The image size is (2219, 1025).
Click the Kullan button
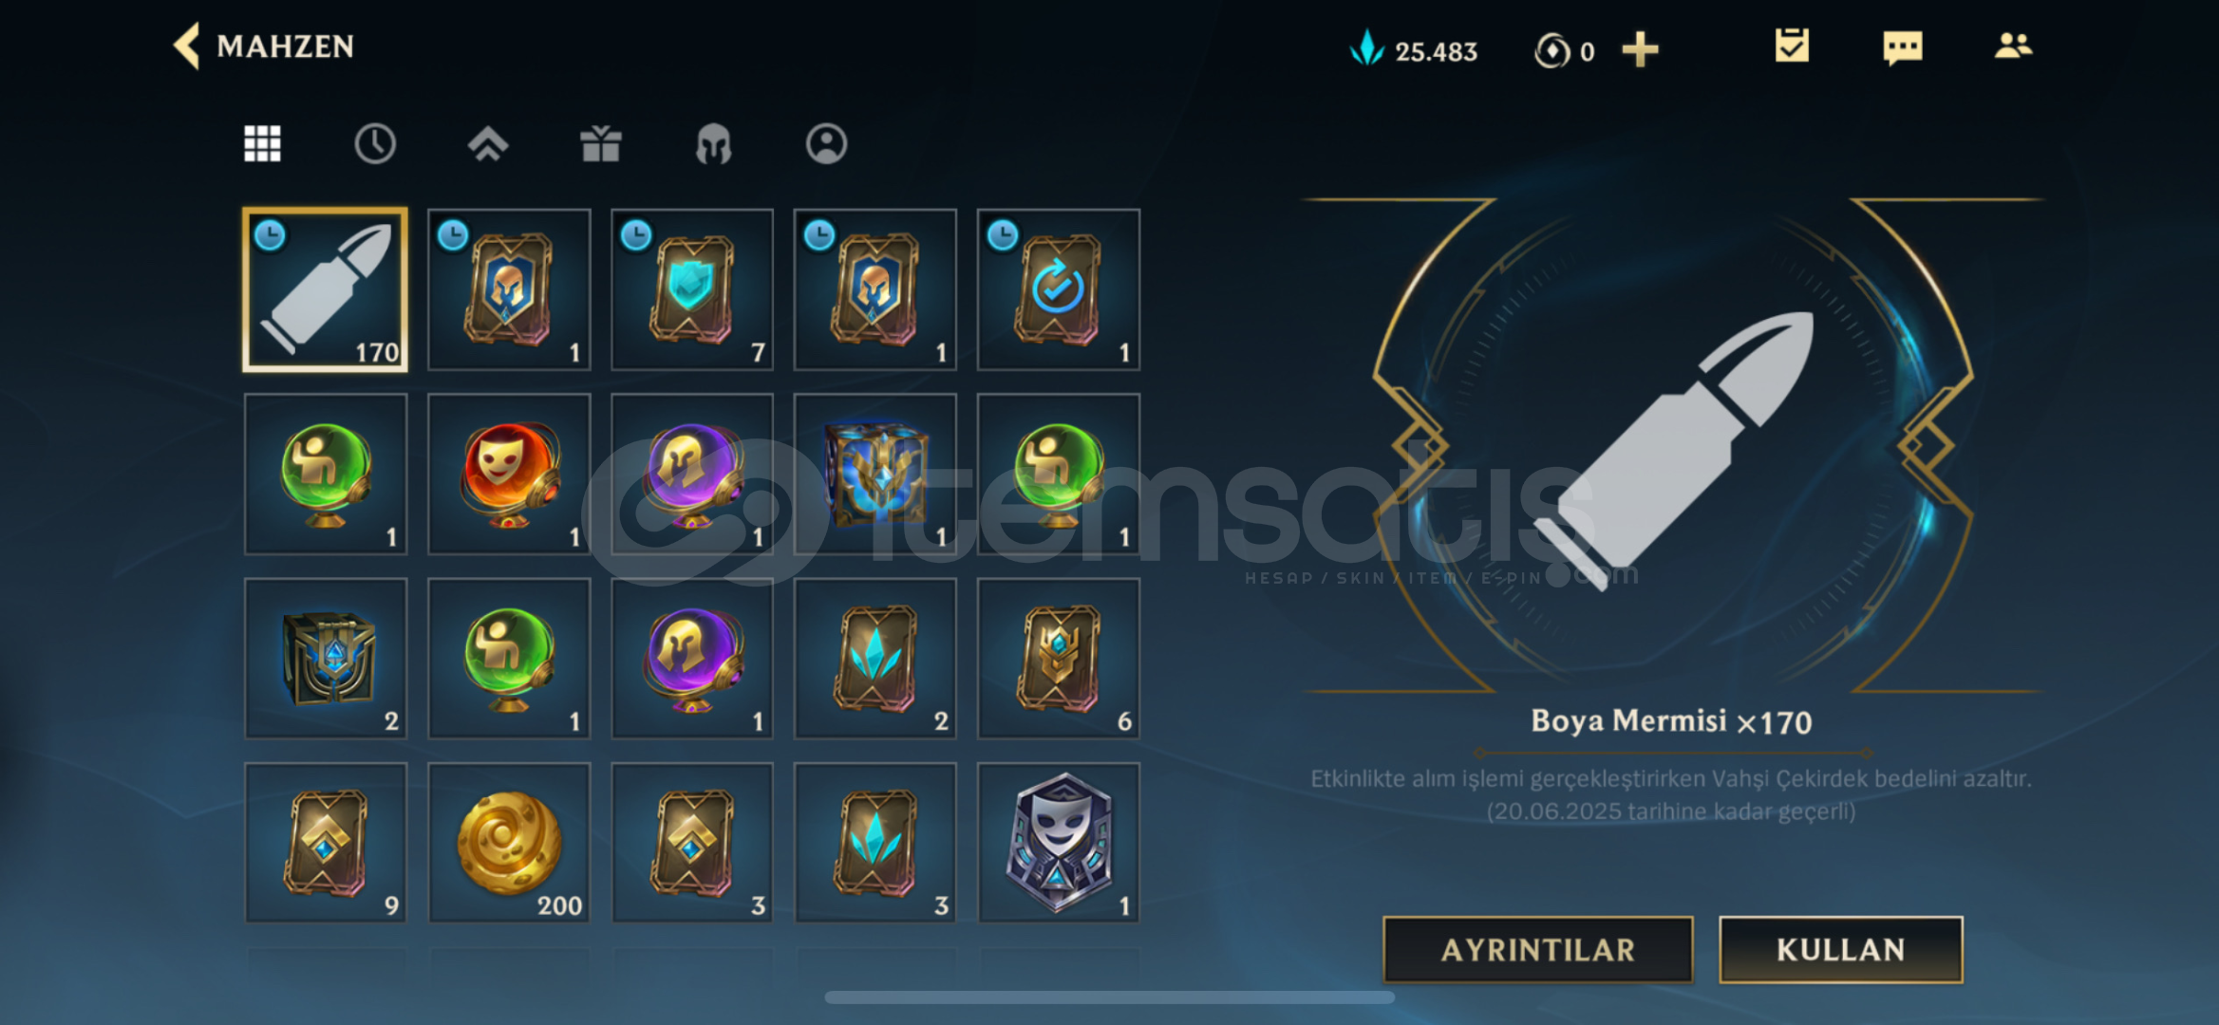tap(1840, 949)
